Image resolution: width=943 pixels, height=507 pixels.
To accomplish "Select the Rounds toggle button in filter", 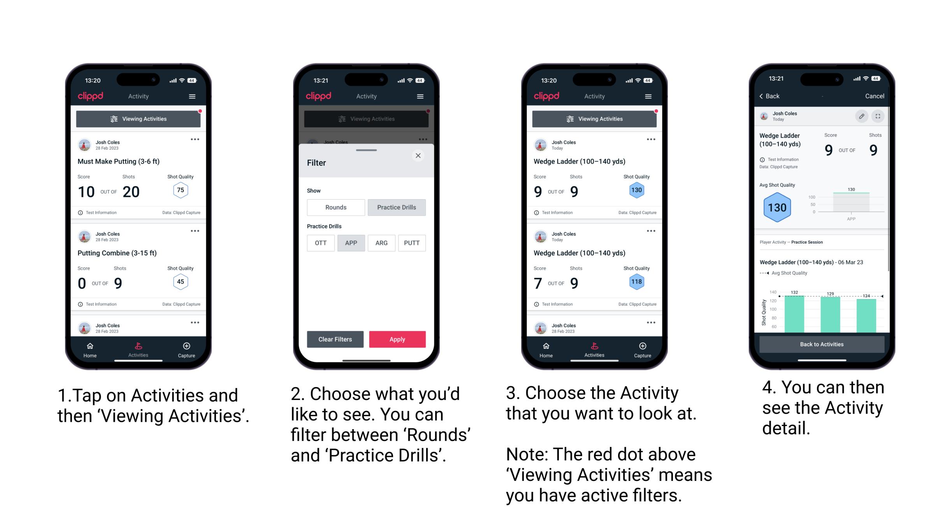I will coord(335,207).
